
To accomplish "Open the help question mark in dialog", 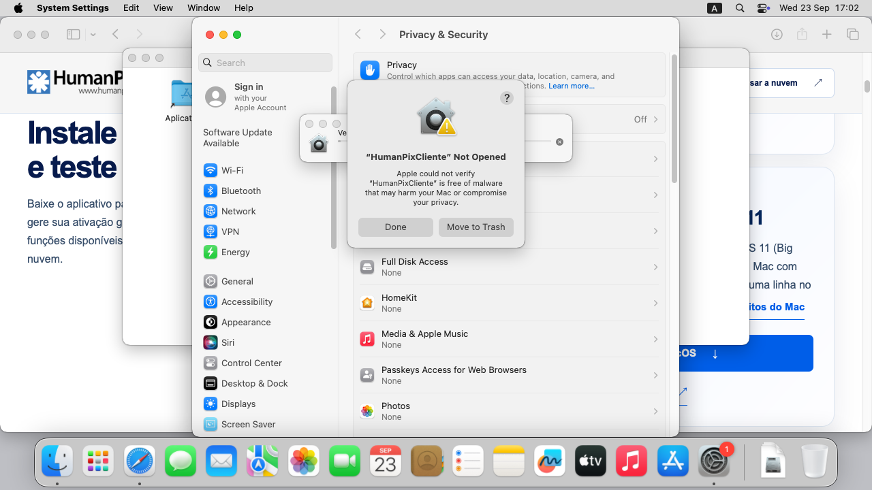I will (506, 98).
